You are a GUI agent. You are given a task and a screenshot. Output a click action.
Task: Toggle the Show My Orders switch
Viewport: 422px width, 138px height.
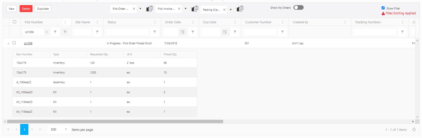click(298, 7)
